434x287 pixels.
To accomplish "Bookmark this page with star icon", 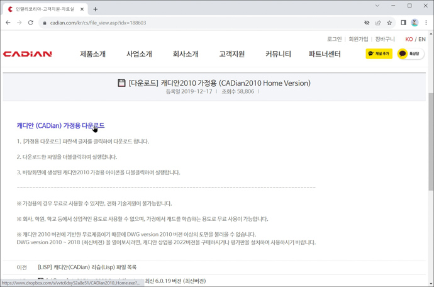I will pyautogui.click(x=389, y=23).
